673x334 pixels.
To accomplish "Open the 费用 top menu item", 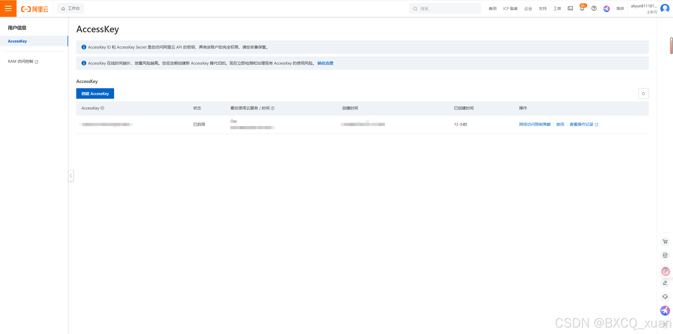I will click(x=492, y=9).
